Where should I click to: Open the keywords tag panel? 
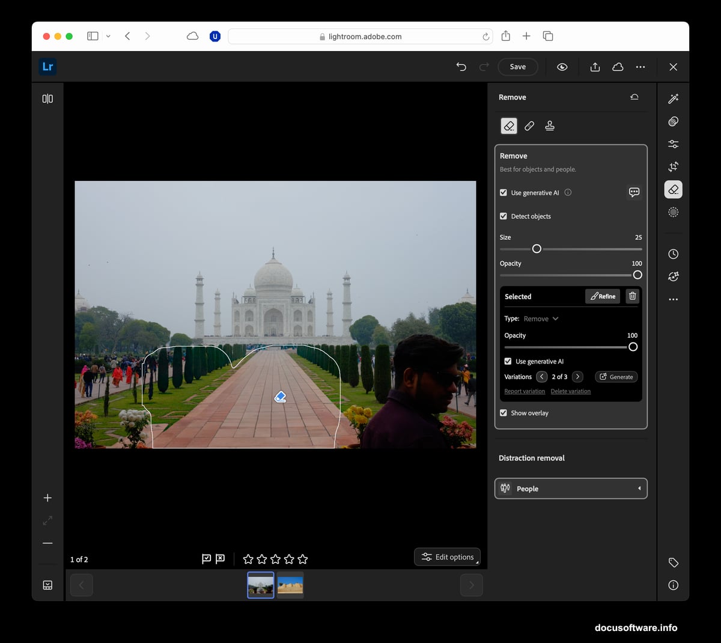[673, 562]
